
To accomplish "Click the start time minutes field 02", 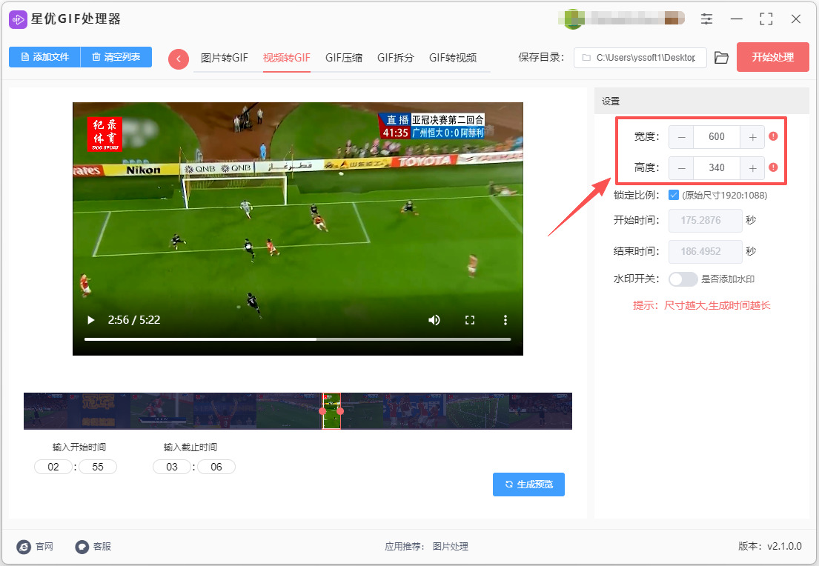I will [x=53, y=467].
